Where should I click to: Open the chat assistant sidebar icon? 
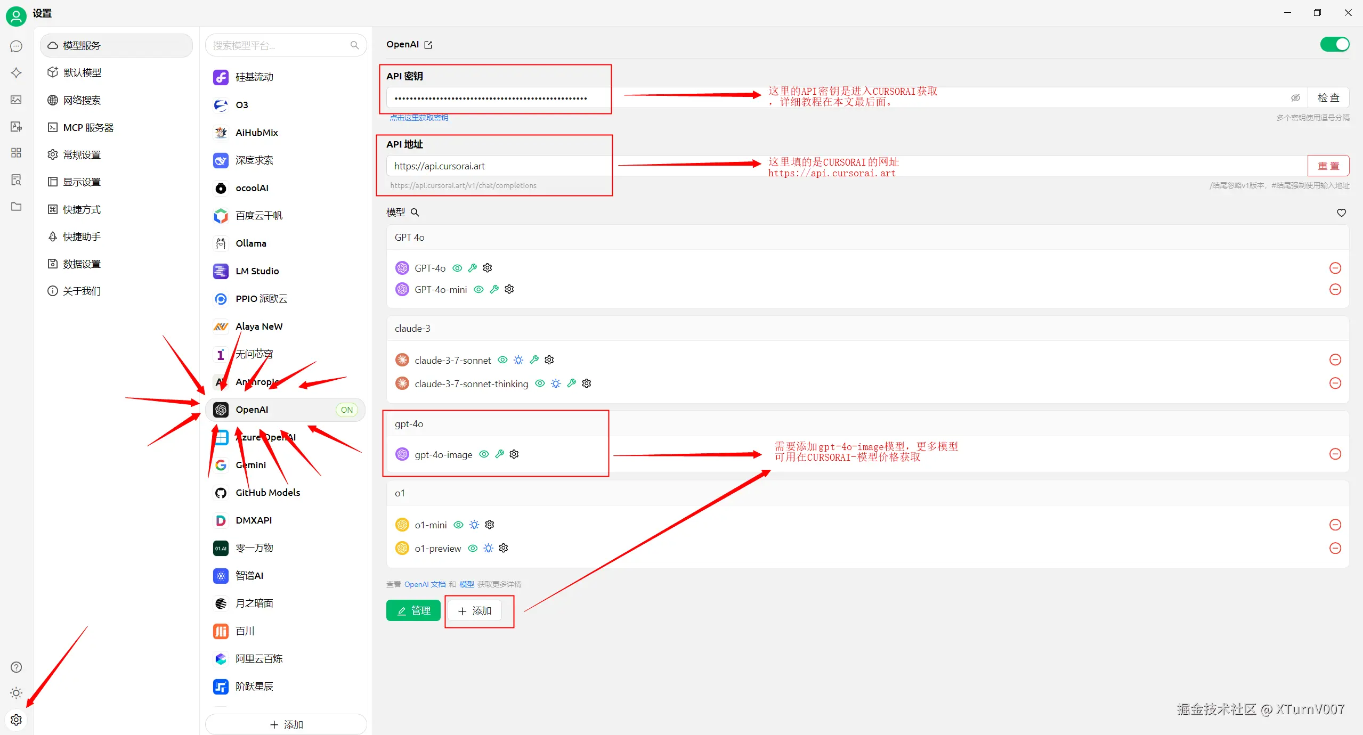pos(16,46)
